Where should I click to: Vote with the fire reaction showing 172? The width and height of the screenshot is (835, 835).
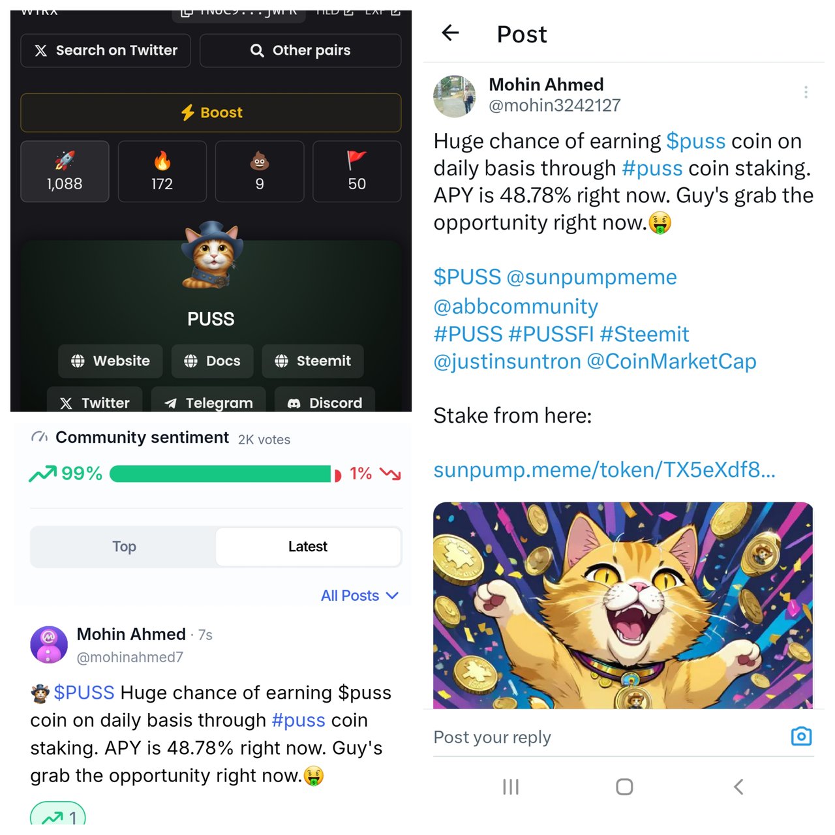(162, 172)
